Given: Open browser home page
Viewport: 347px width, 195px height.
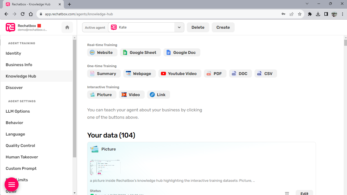Looking at the screenshot, I should tap(31, 14).
